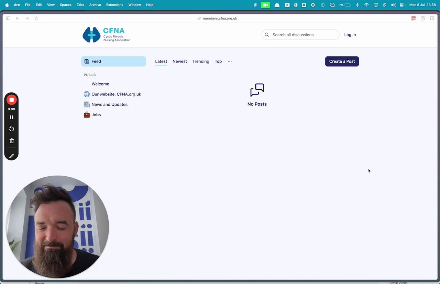
Task: Open the more options ellipsis next to Top
Action: point(230,61)
